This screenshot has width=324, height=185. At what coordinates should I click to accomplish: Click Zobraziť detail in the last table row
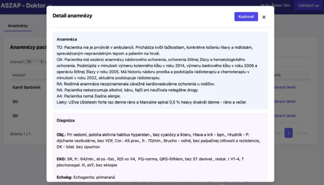(x=284, y=116)
